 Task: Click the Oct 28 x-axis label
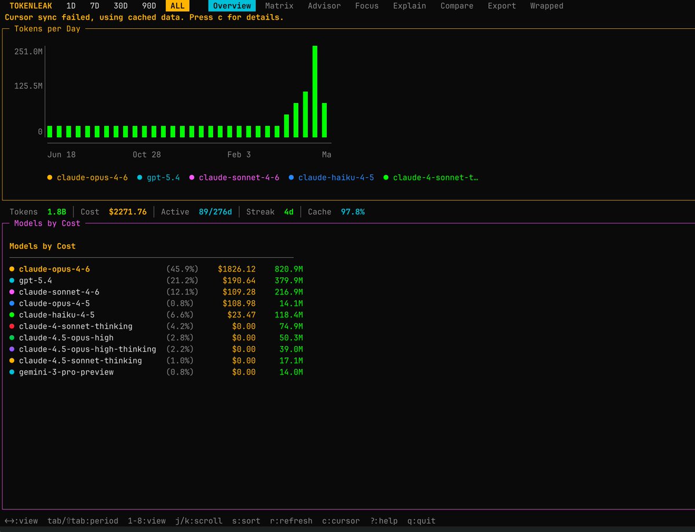[147, 155]
